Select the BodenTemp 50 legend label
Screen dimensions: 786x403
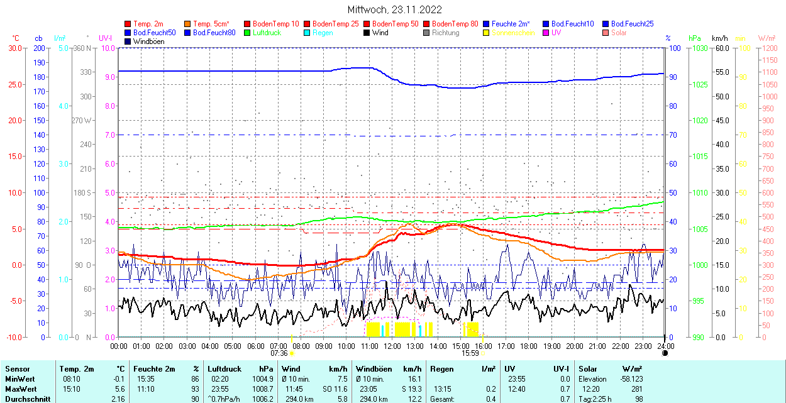point(395,24)
